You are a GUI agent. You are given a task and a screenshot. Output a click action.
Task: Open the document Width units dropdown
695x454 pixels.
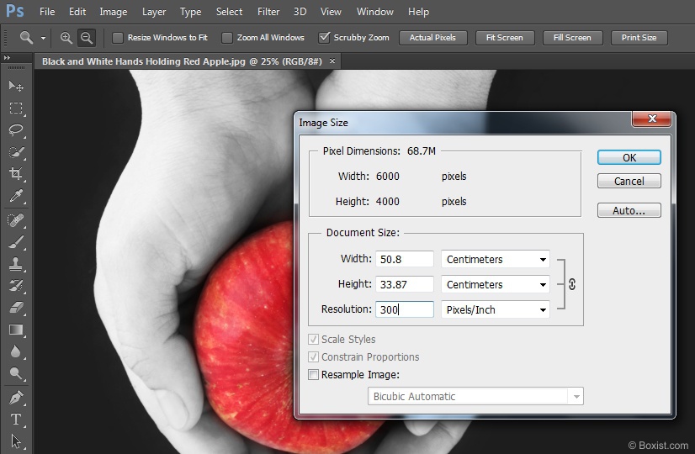[496, 260]
